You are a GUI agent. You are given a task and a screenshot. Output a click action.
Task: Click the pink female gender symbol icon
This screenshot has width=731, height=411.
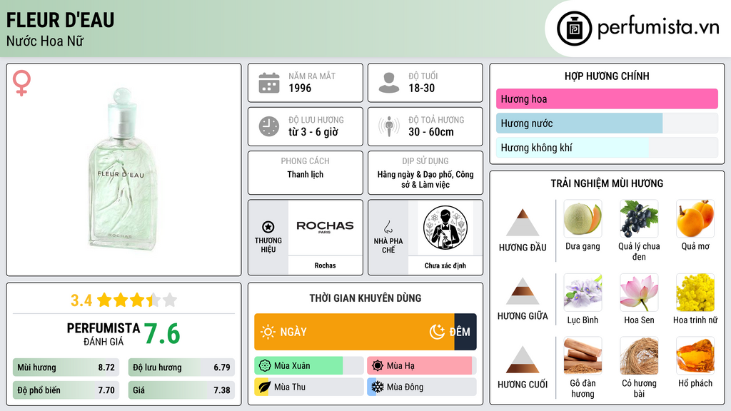[x=21, y=83]
